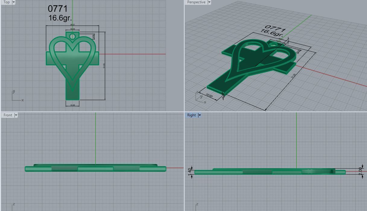Select the '0771' text in Top viewport
Viewport: 367px width, 211px height.
[58, 9]
